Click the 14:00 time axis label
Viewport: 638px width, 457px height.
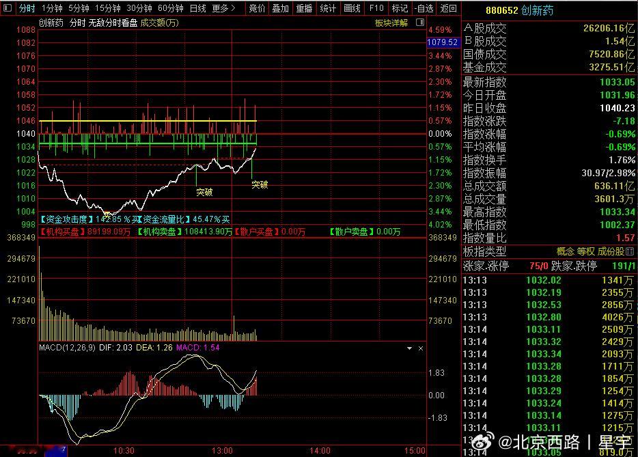[320, 450]
